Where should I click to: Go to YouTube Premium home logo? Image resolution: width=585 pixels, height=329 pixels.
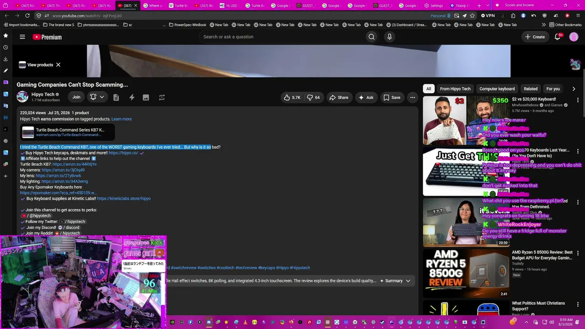click(x=47, y=37)
